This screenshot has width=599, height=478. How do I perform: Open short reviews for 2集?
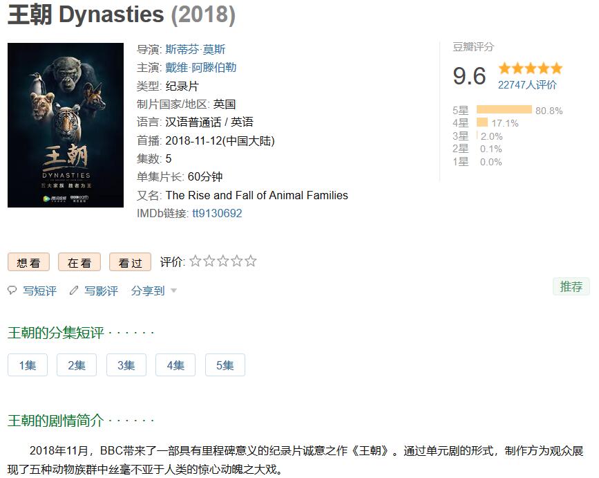tap(77, 365)
